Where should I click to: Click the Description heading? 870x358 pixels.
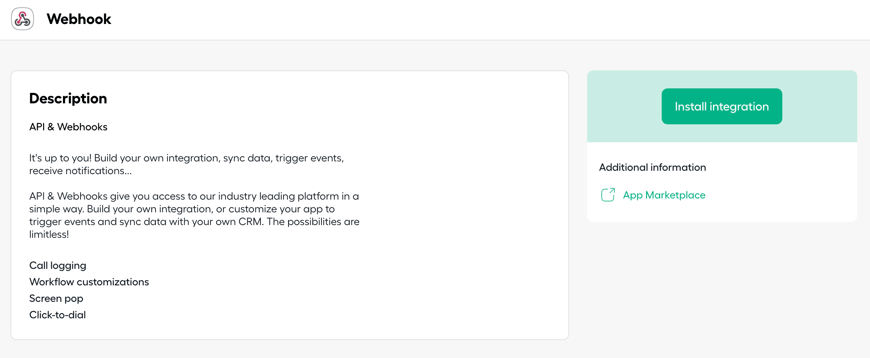coord(68,98)
